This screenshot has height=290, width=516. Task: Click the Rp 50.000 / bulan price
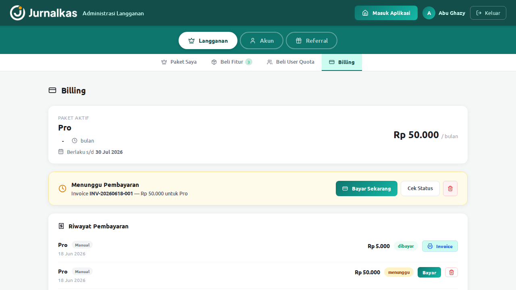point(426,135)
